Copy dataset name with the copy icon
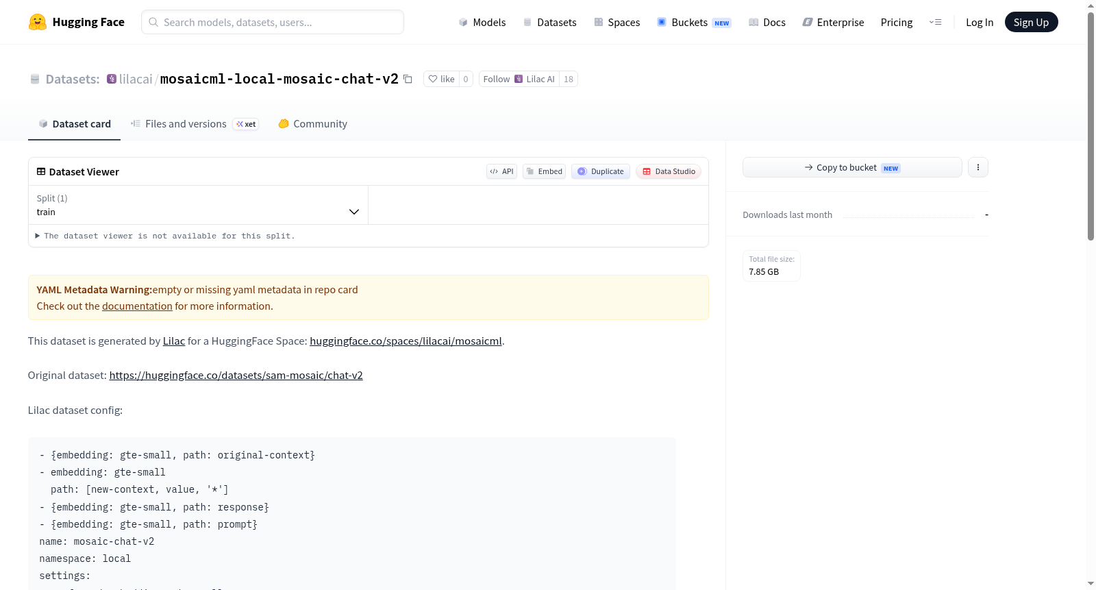 (408, 79)
